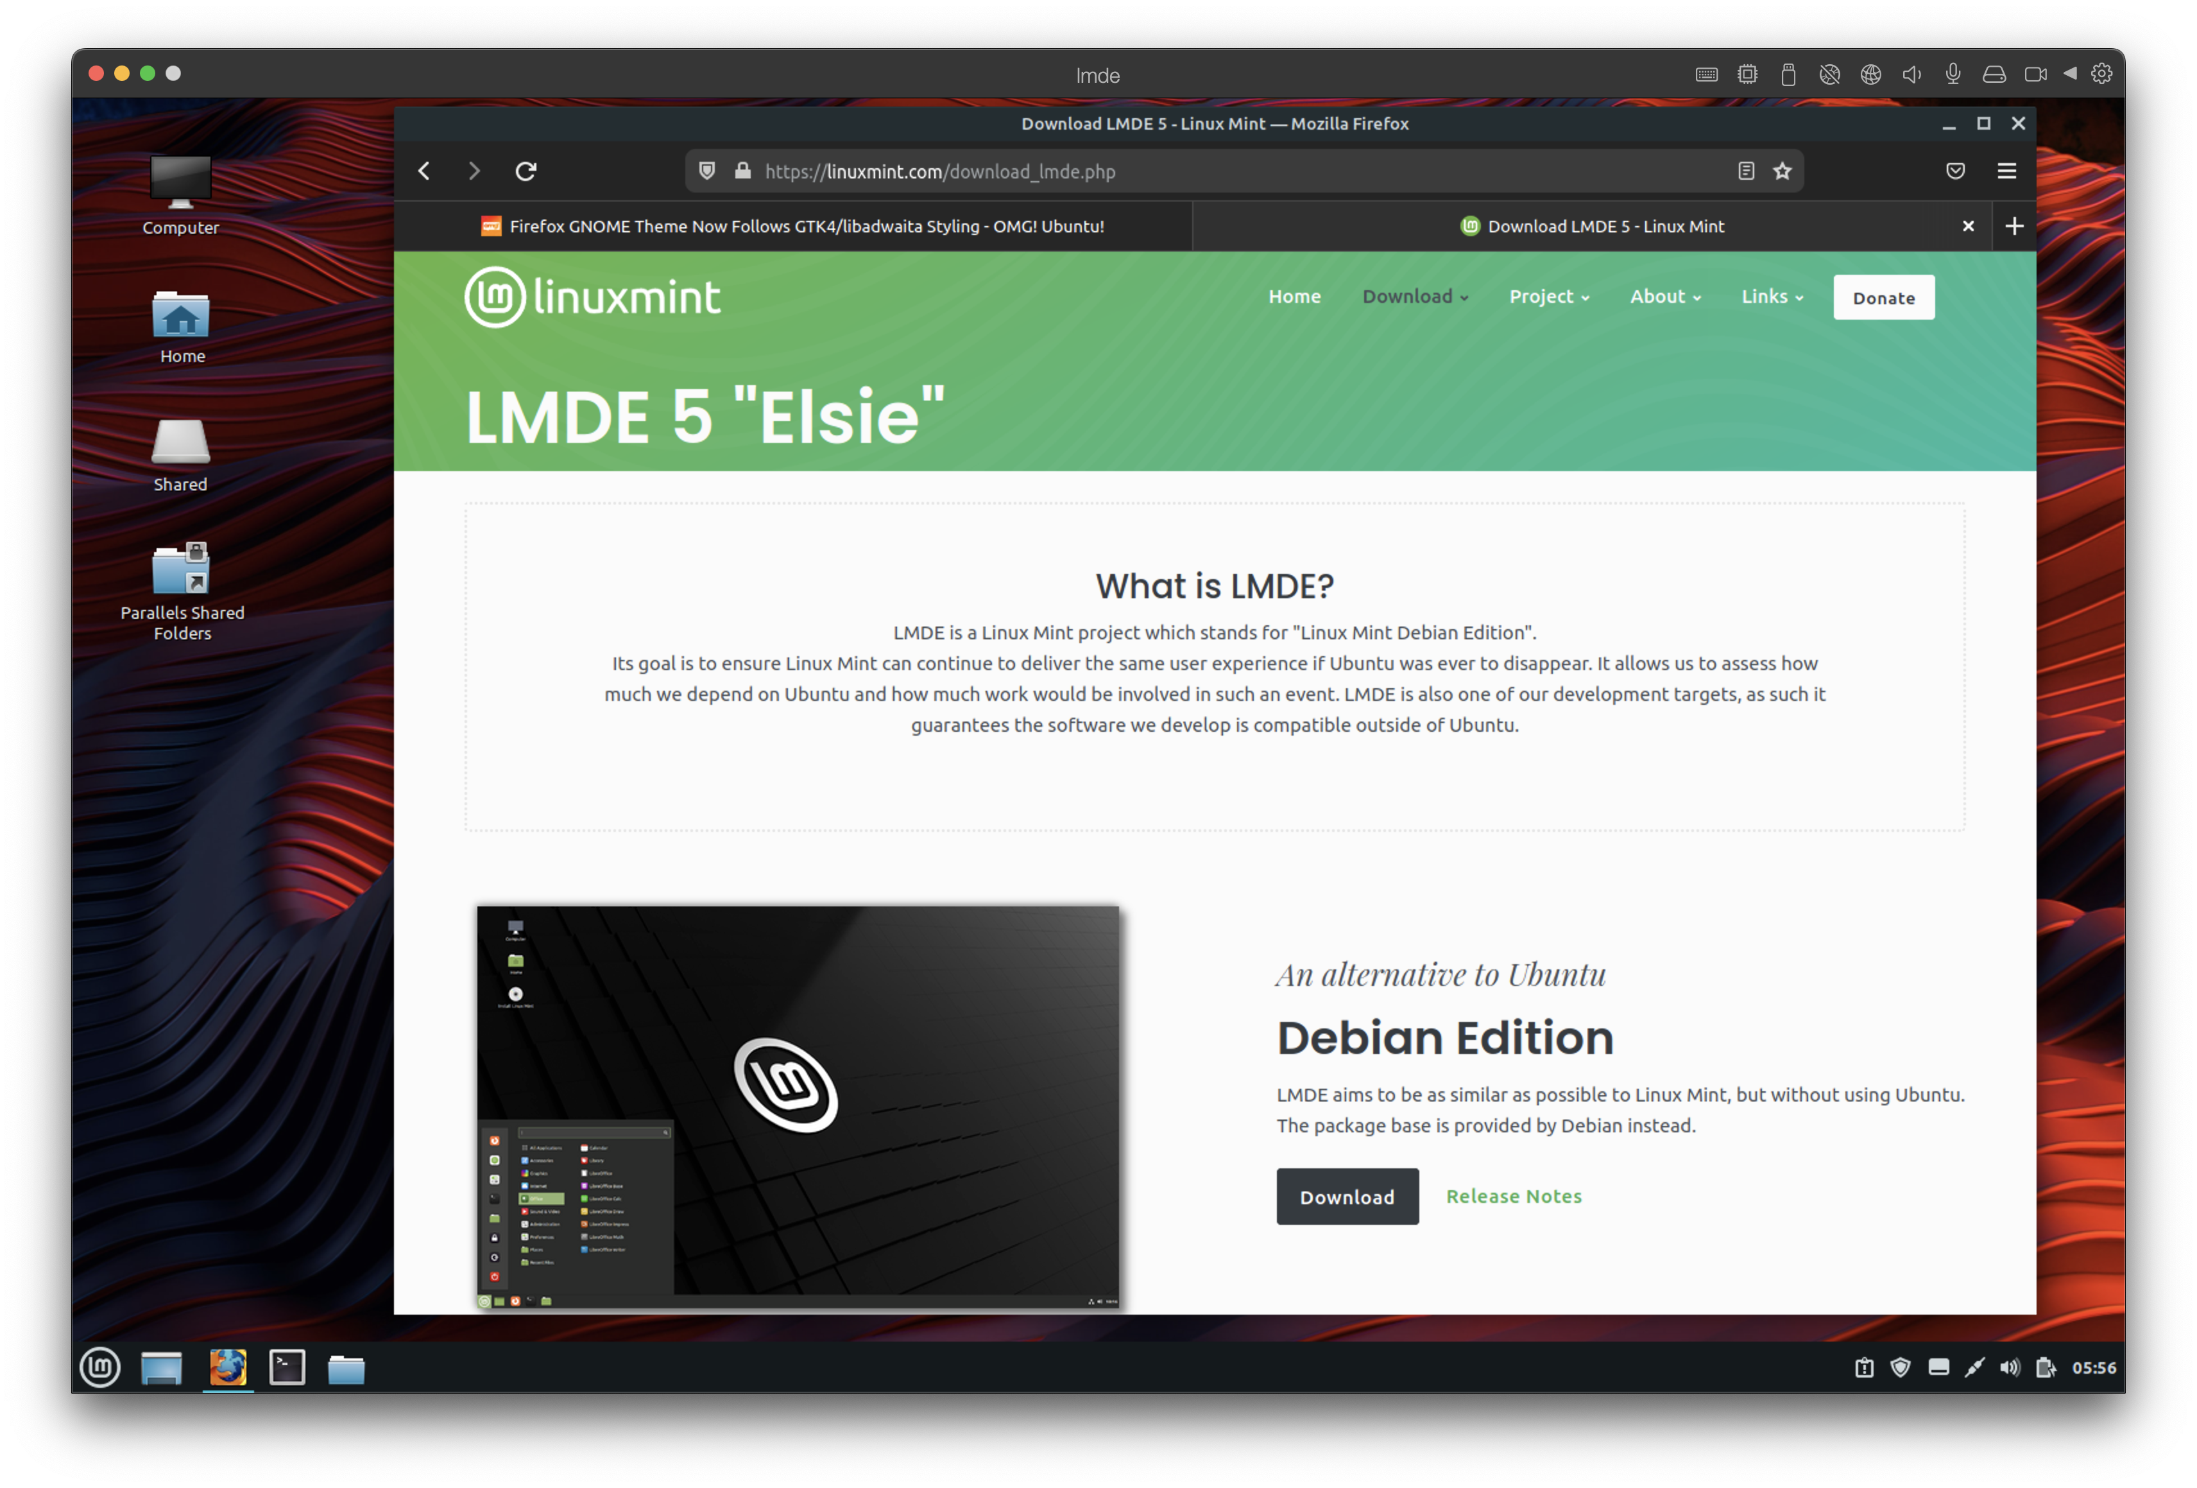The width and height of the screenshot is (2197, 1488).
Task: Click the Debian Edition heading
Action: coord(1444,1038)
